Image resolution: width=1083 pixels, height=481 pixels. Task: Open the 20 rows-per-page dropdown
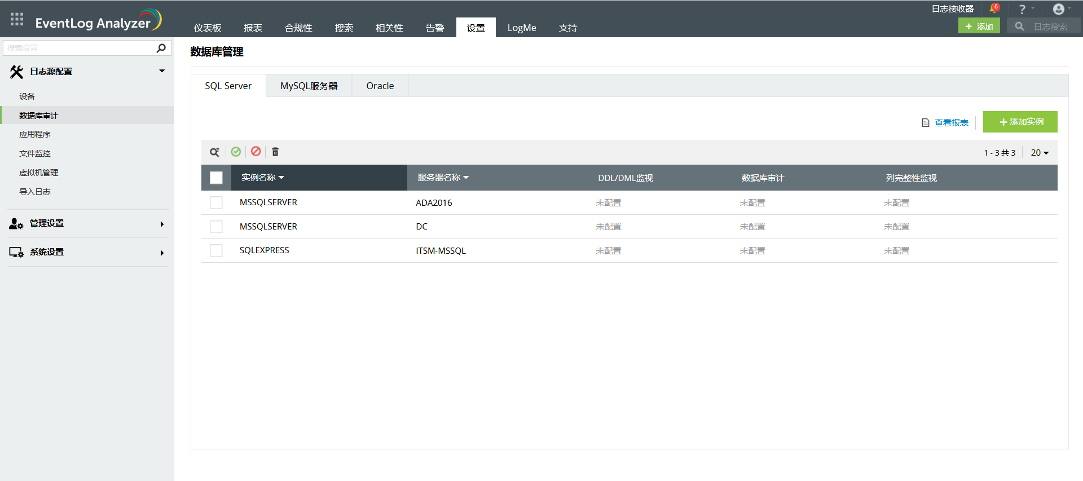click(1040, 153)
